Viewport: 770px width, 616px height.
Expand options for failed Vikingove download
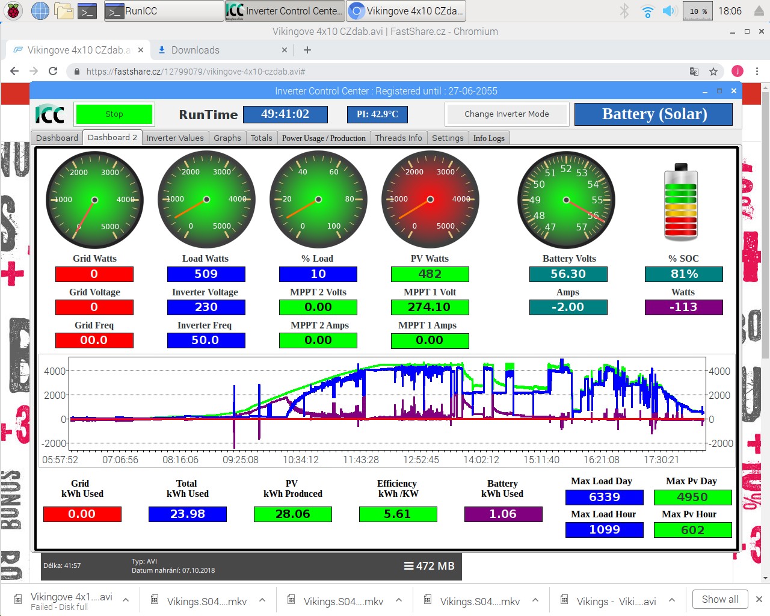126,600
